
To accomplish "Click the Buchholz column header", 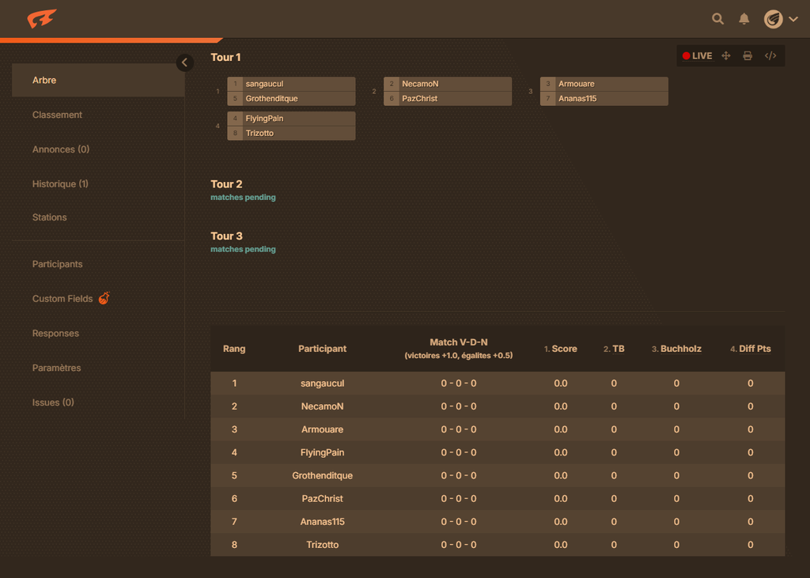I will 680,349.
